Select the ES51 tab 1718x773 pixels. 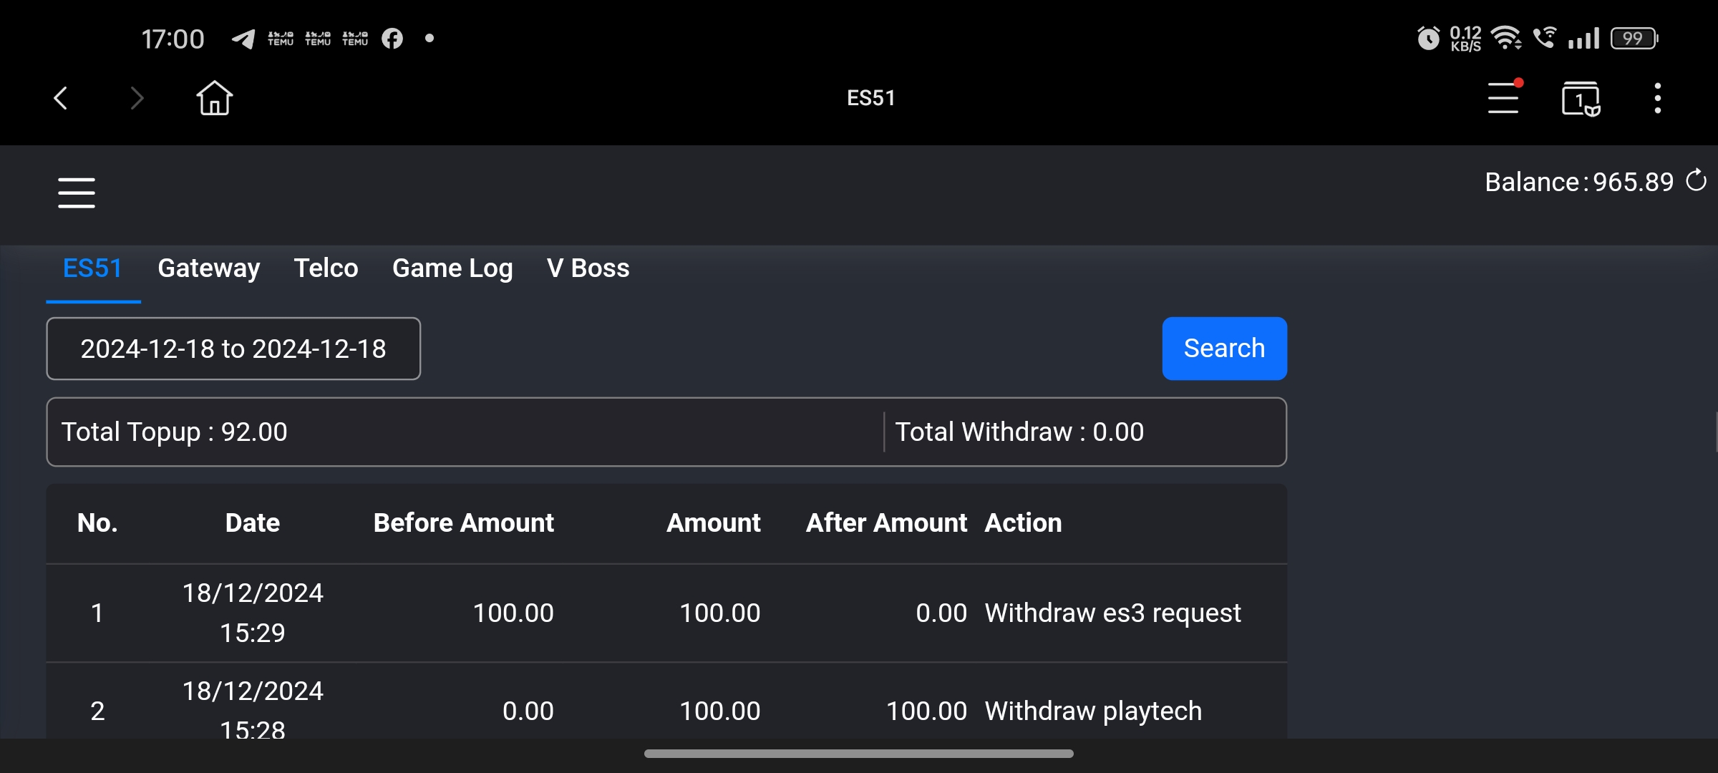click(92, 268)
